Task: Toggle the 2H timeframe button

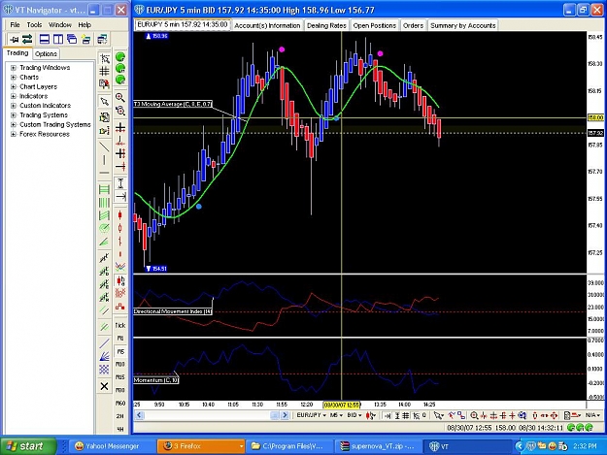Action: tap(120, 416)
